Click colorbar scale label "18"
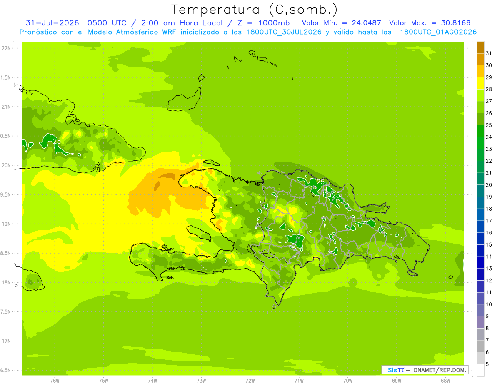Viewport: 500px width, 386px height. coord(489,209)
